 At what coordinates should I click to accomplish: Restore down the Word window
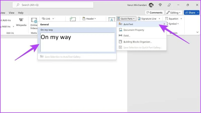188,5
